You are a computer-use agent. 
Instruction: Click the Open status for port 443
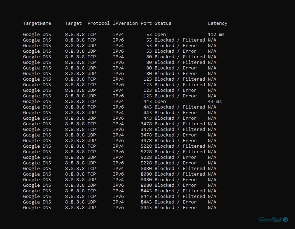(160, 102)
